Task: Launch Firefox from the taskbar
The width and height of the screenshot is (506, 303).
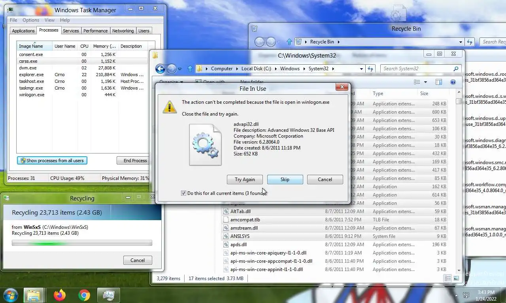Action: pos(60,295)
